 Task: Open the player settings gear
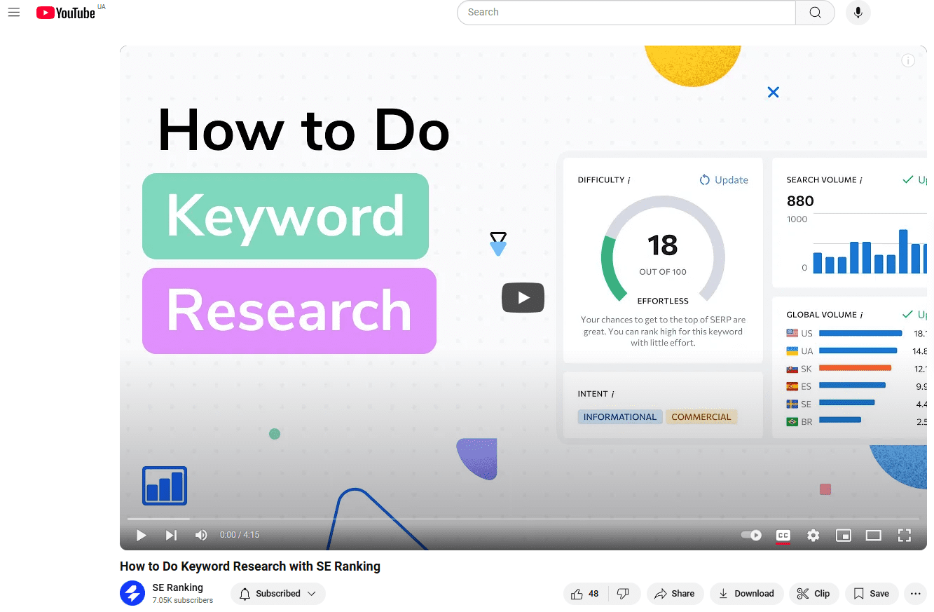click(x=813, y=535)
